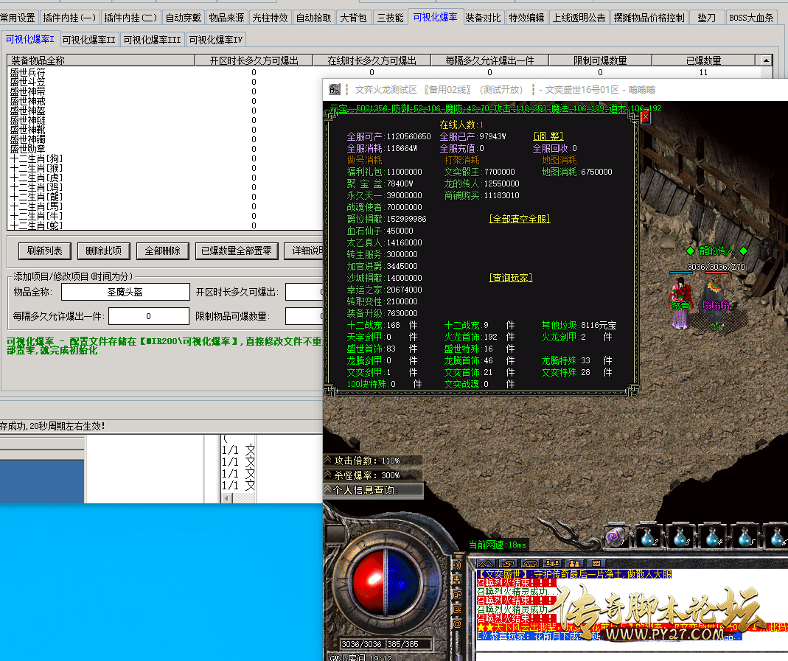Open the 常用设置 tab

point(18,18)
